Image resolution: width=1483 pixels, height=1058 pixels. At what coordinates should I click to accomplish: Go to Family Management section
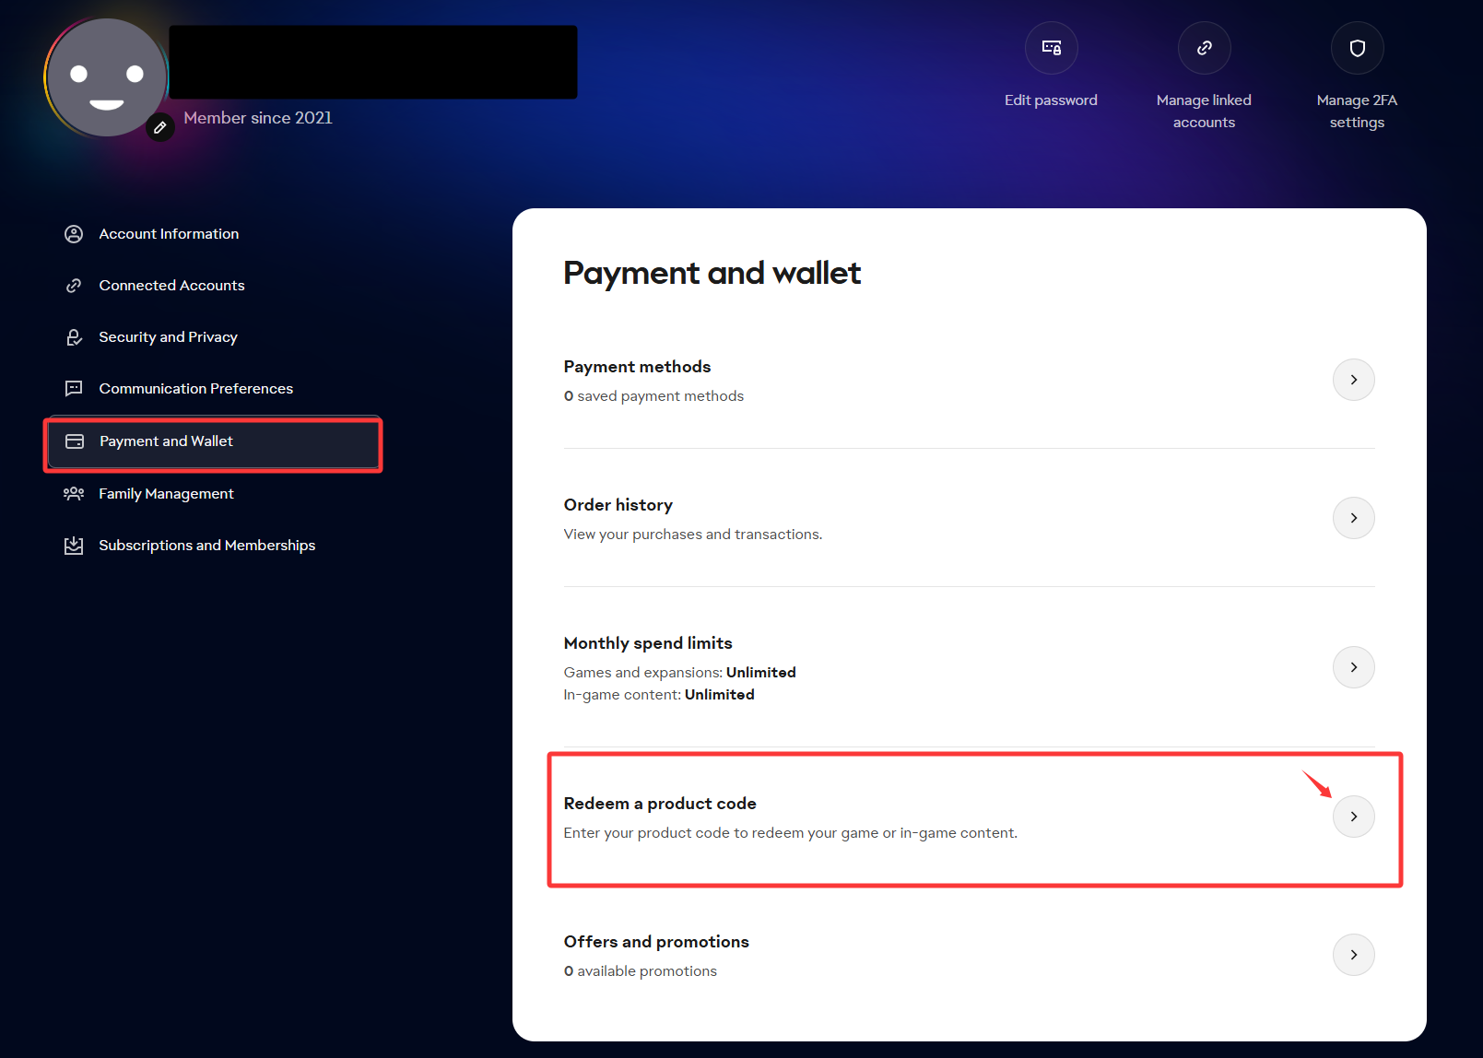166,494
